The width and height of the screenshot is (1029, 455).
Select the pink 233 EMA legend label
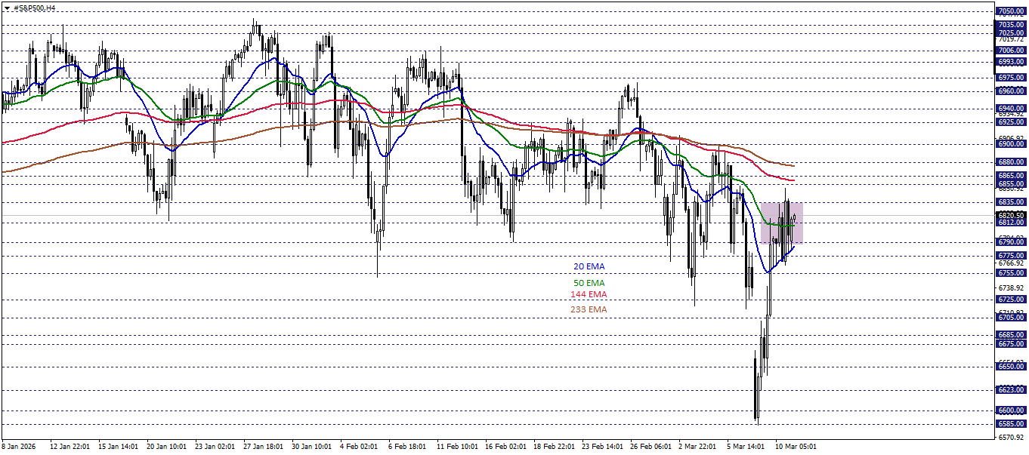coord(589,309)
